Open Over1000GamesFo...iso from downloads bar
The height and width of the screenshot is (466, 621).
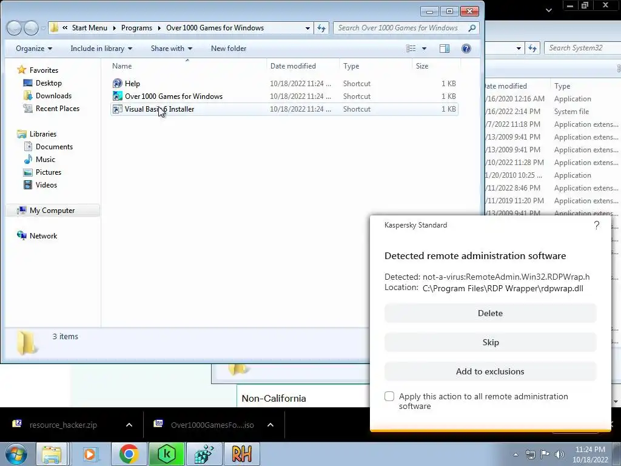pyautogui.click(x=212, y=425)
